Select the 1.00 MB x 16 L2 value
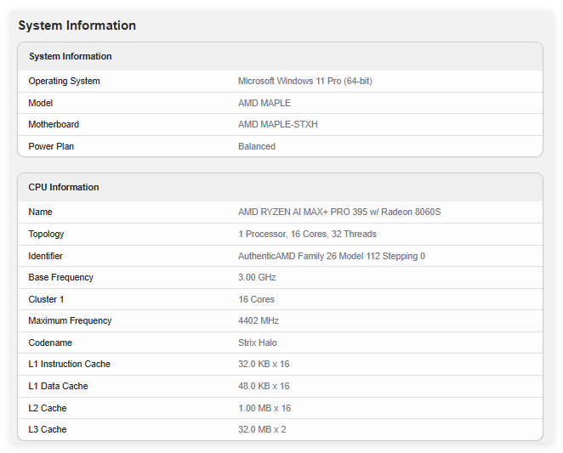The height and width of the screenshot is (453, 563). pos(264,408)
